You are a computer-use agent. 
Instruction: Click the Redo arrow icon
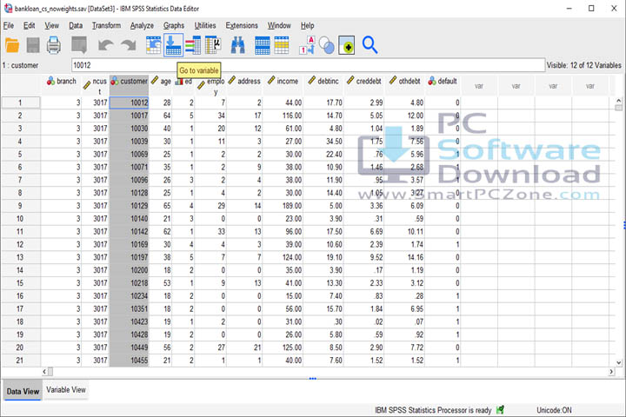click(129, 45)
